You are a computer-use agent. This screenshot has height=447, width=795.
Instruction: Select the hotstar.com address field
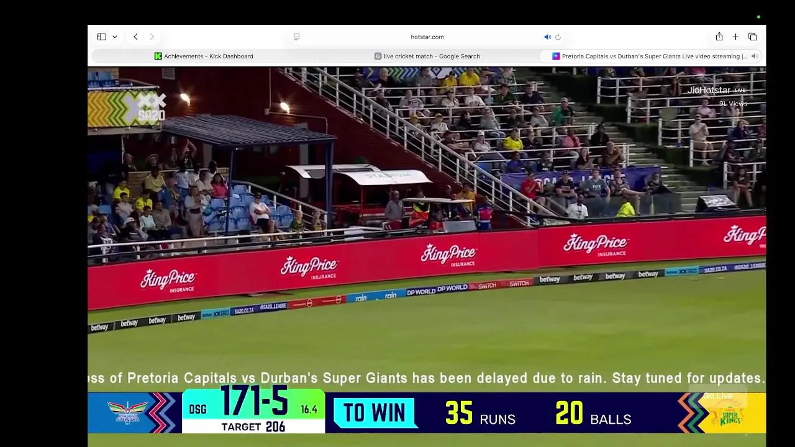427,37
